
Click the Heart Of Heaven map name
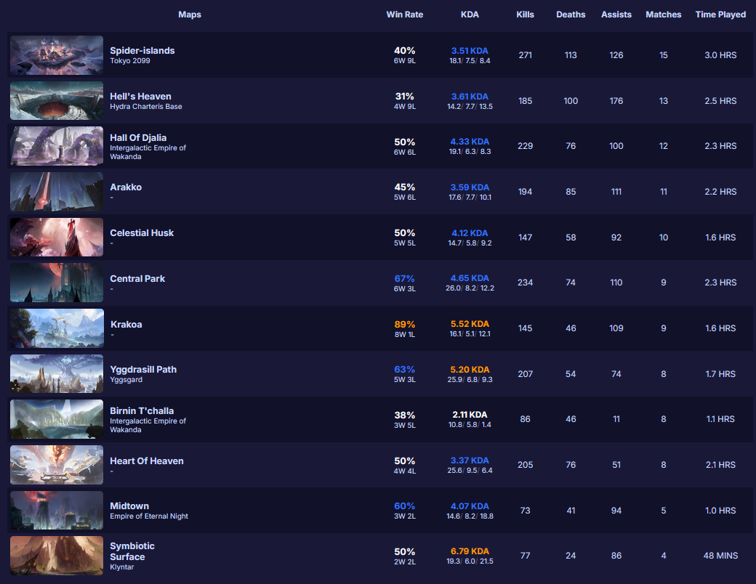coord(147,461)
